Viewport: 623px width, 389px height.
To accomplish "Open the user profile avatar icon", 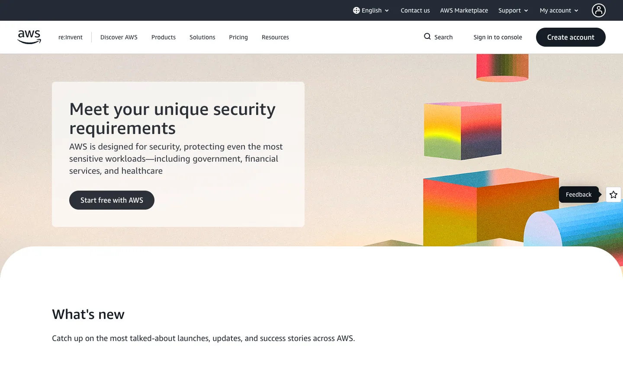I will point(599,10).
